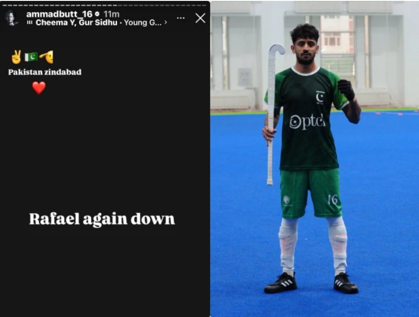Open the ammadbutt_16 profile avatar
419x317 pixels.
(11, 18)
